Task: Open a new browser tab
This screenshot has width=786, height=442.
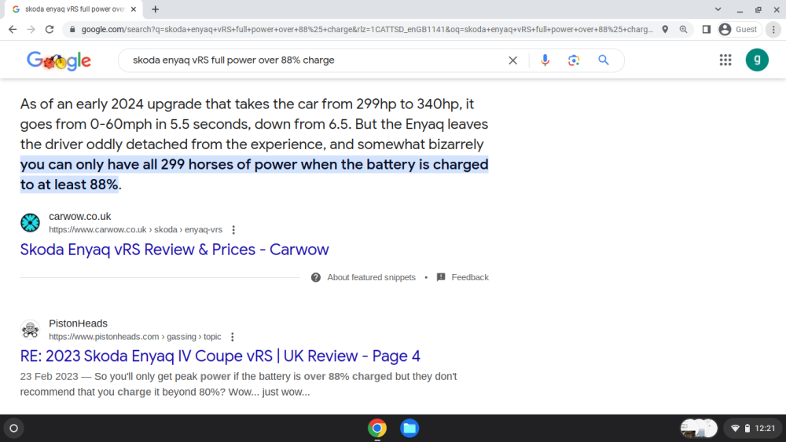Action: click(x=156, y=9)
